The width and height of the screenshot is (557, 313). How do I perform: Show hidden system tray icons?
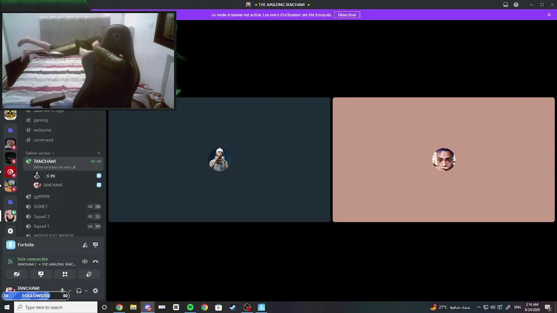tap(479, 307)
